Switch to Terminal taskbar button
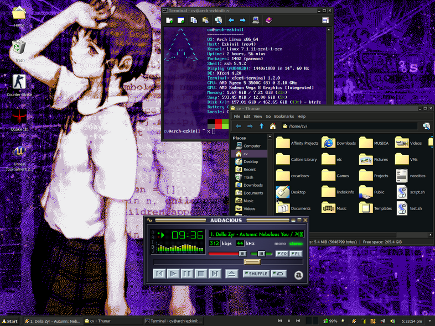Viewport: 435px width, 326px height. pos(174,321)
